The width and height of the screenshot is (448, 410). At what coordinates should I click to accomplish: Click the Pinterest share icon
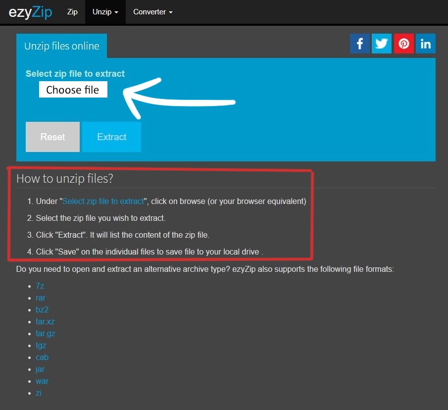pyautogui.click(x=403, y=44)
